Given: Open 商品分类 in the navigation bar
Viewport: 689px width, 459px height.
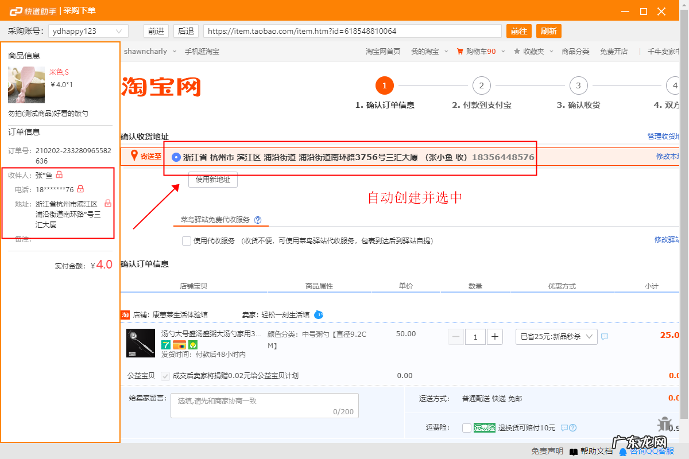Looking at the screenshot, I should tap(575, 50).
